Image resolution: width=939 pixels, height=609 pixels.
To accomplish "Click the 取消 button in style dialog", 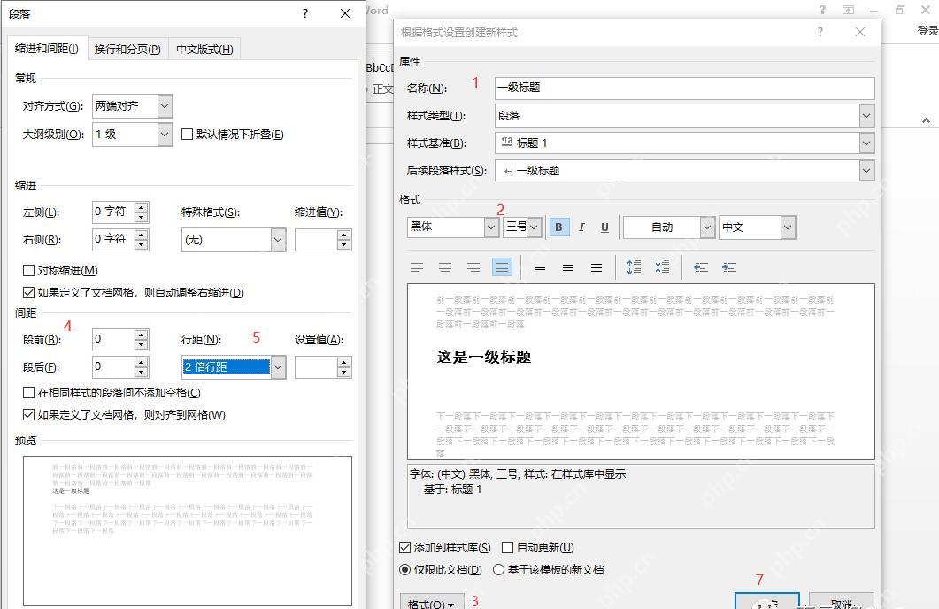I will point(841,602).
